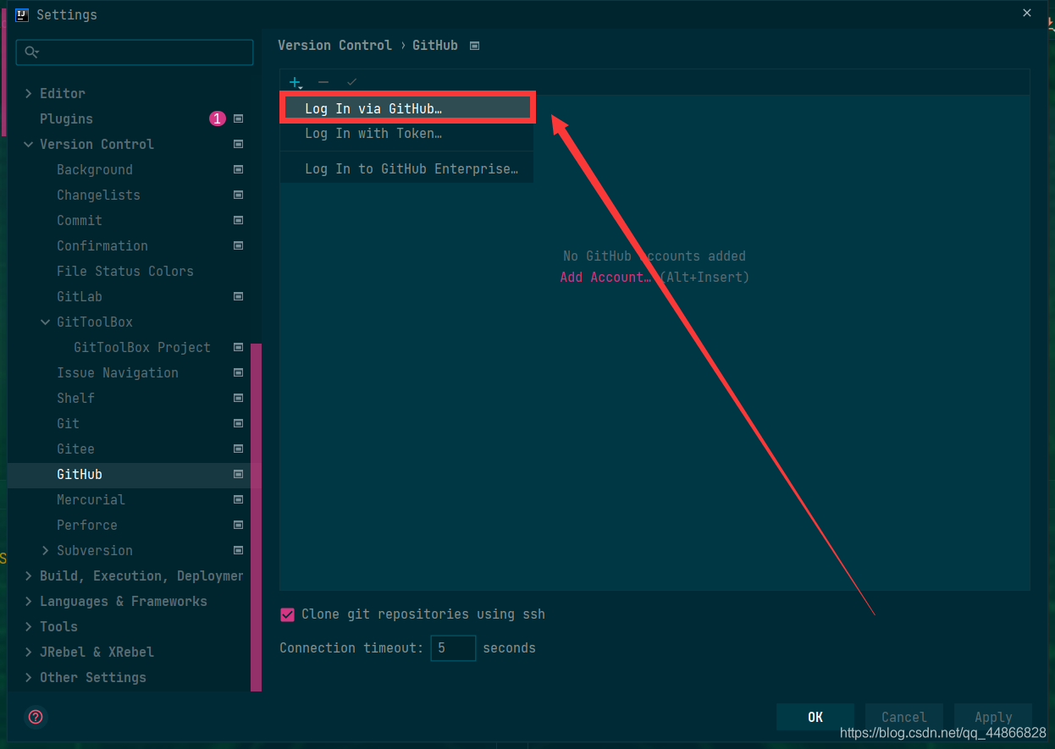Select Issue Navigation settings page
The height and width of the screenshot is (749, 1055).
tap(118, 373)
